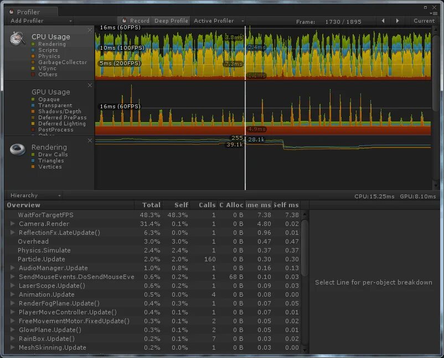Step to next frame arrow
This screenshot has width=444, height=358.
click(x=397, y=21)
